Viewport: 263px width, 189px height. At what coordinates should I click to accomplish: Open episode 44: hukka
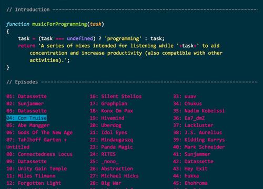click(186, 176)
